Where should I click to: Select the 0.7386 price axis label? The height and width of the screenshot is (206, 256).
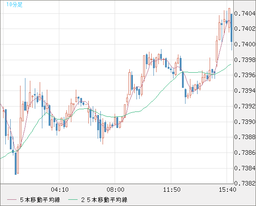click(245, 152)
